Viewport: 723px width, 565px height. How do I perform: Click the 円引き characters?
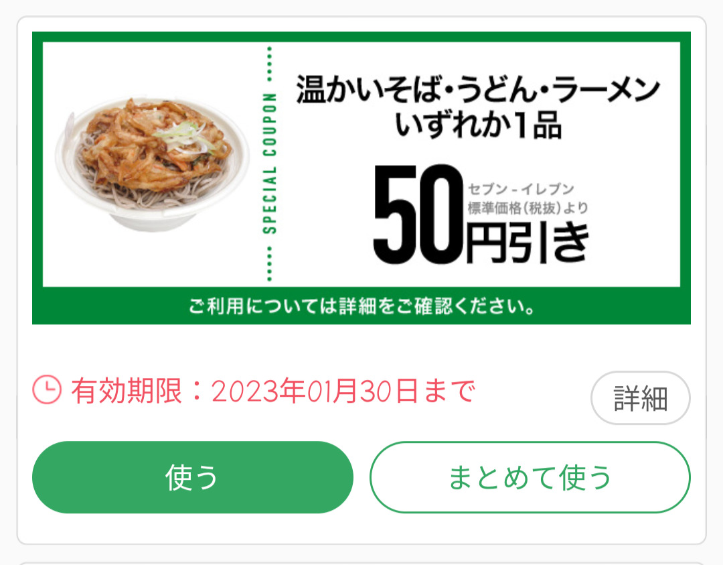tap(528, 243)
